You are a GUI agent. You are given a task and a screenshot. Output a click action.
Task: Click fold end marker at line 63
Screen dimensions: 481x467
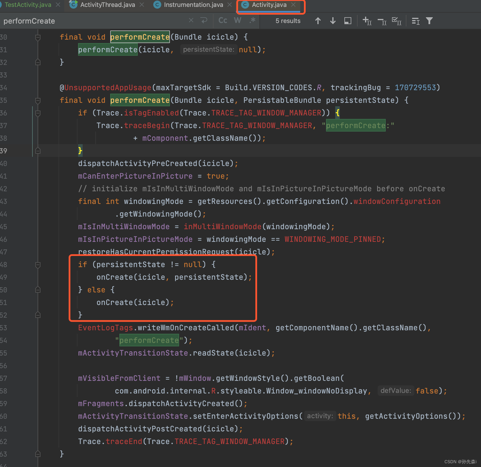coord(38,454)
